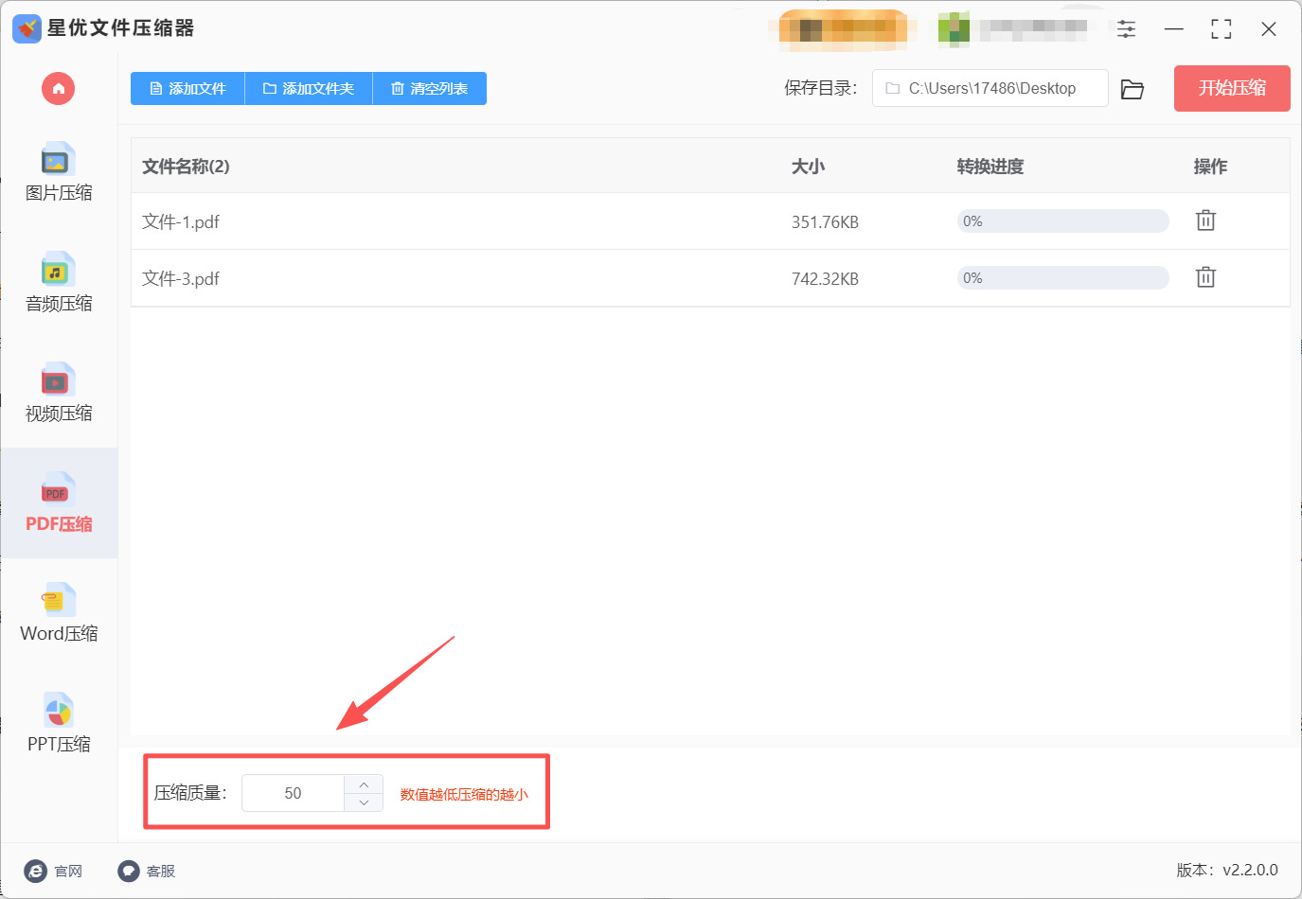The width and height of the screenshot is (1302, 899).
Task: Open the PPT压缩 tool
Action: pyautogui.click(x=59, y=724)
